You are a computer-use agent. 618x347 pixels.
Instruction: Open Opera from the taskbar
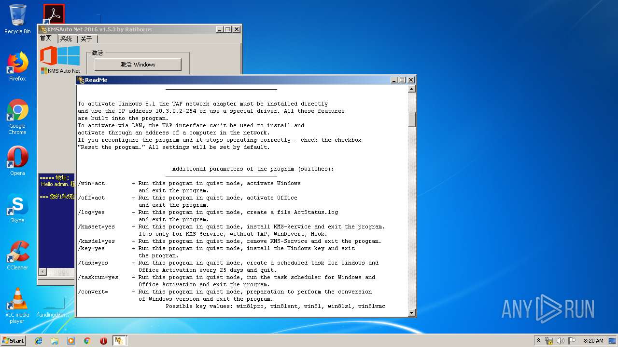tap(103, 341)
